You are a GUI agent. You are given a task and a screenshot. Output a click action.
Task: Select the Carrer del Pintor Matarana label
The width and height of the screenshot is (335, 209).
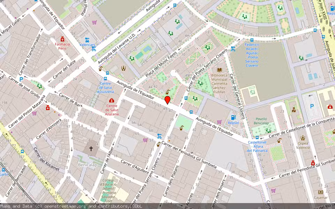pyautogui.click(x=27, y=111)
